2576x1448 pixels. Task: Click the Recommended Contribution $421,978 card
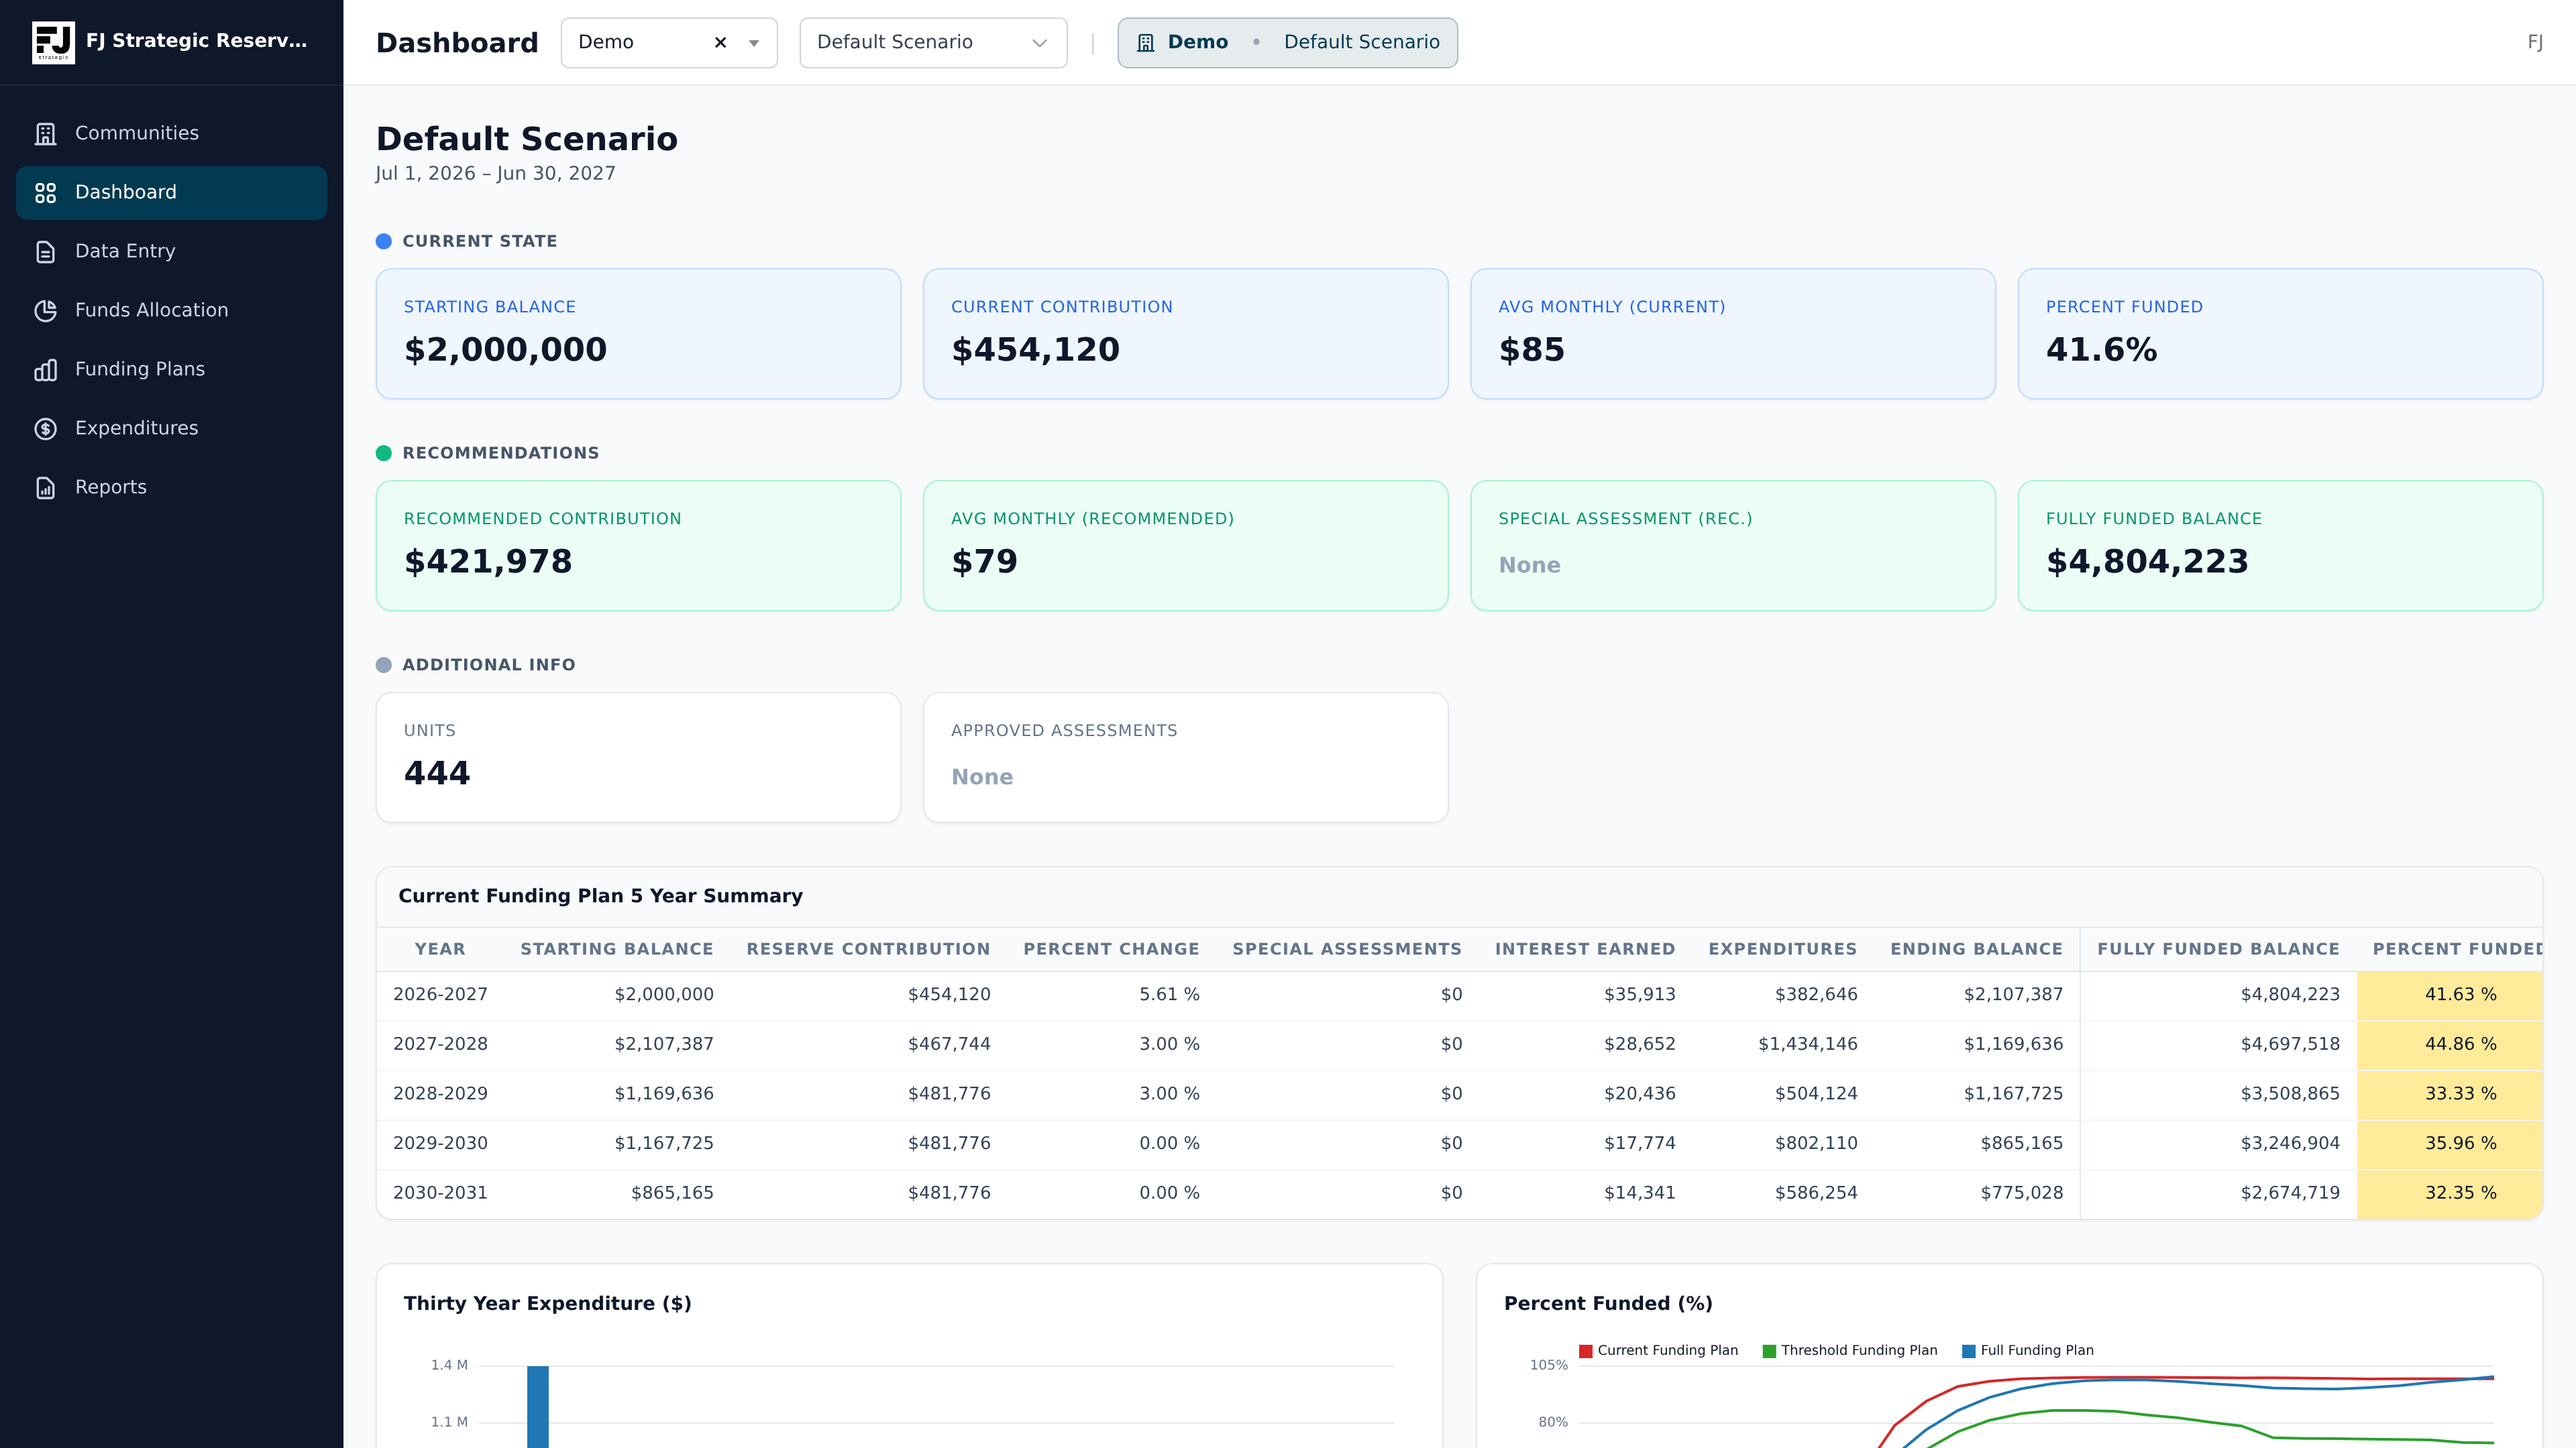coord(638,546)
